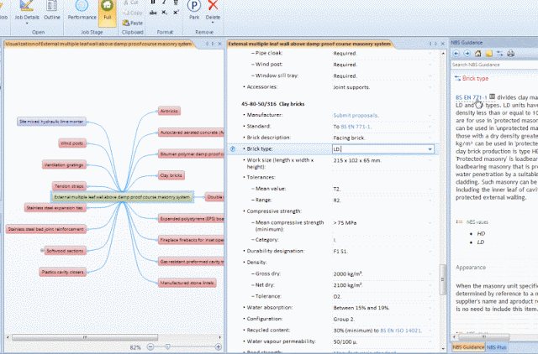Toggle subscript formatting
This screenshot has width=538, height=354.
click(165, 13)
